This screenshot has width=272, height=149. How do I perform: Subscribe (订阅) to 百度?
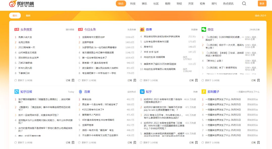[x=130, y=143]
